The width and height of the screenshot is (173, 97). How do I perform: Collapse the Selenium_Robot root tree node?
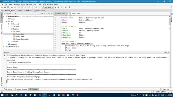coord(4,16)
